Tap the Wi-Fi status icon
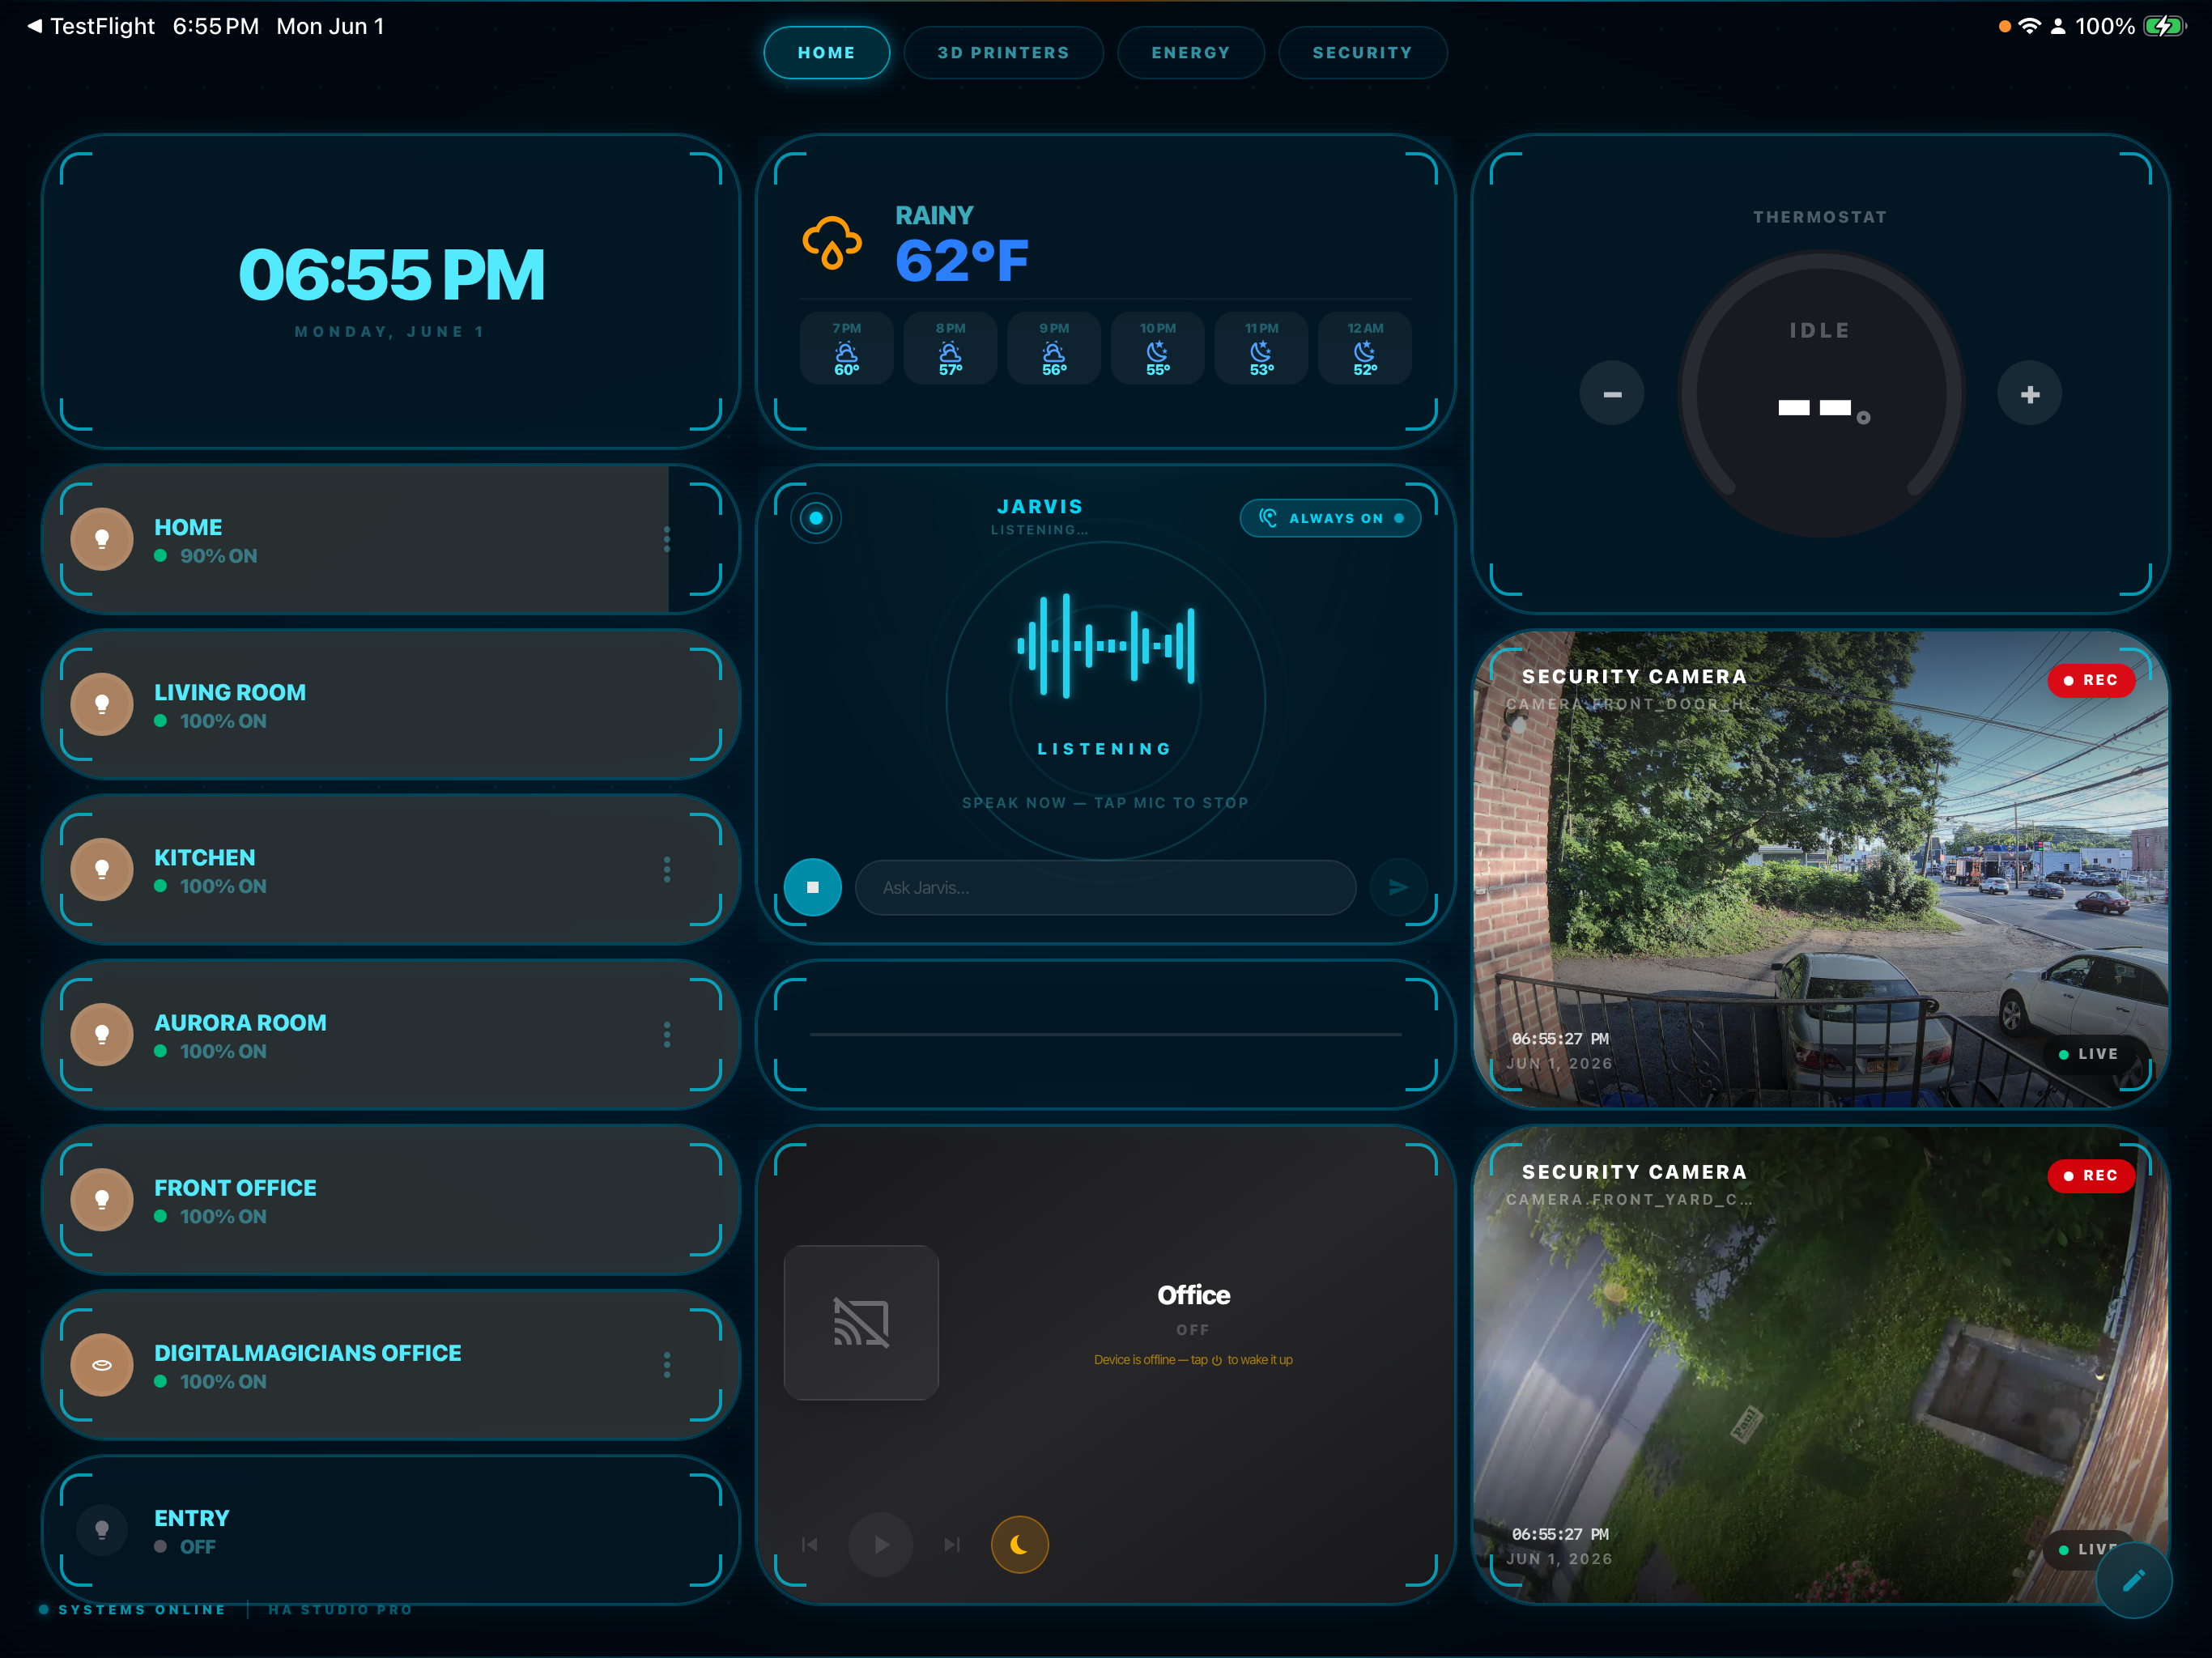Viewport: 2212px width, 1658px height. 2029,26
